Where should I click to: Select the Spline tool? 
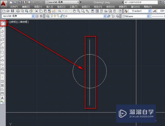coord(2,56)
